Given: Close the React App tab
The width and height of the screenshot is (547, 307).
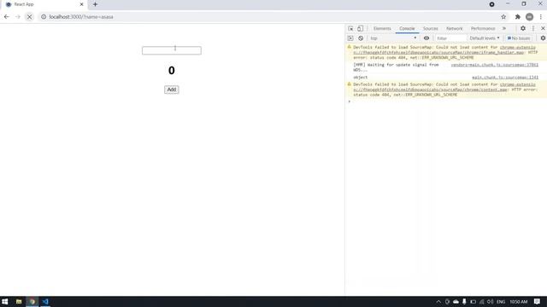Looking at the screenshot, I should point(82,4).
